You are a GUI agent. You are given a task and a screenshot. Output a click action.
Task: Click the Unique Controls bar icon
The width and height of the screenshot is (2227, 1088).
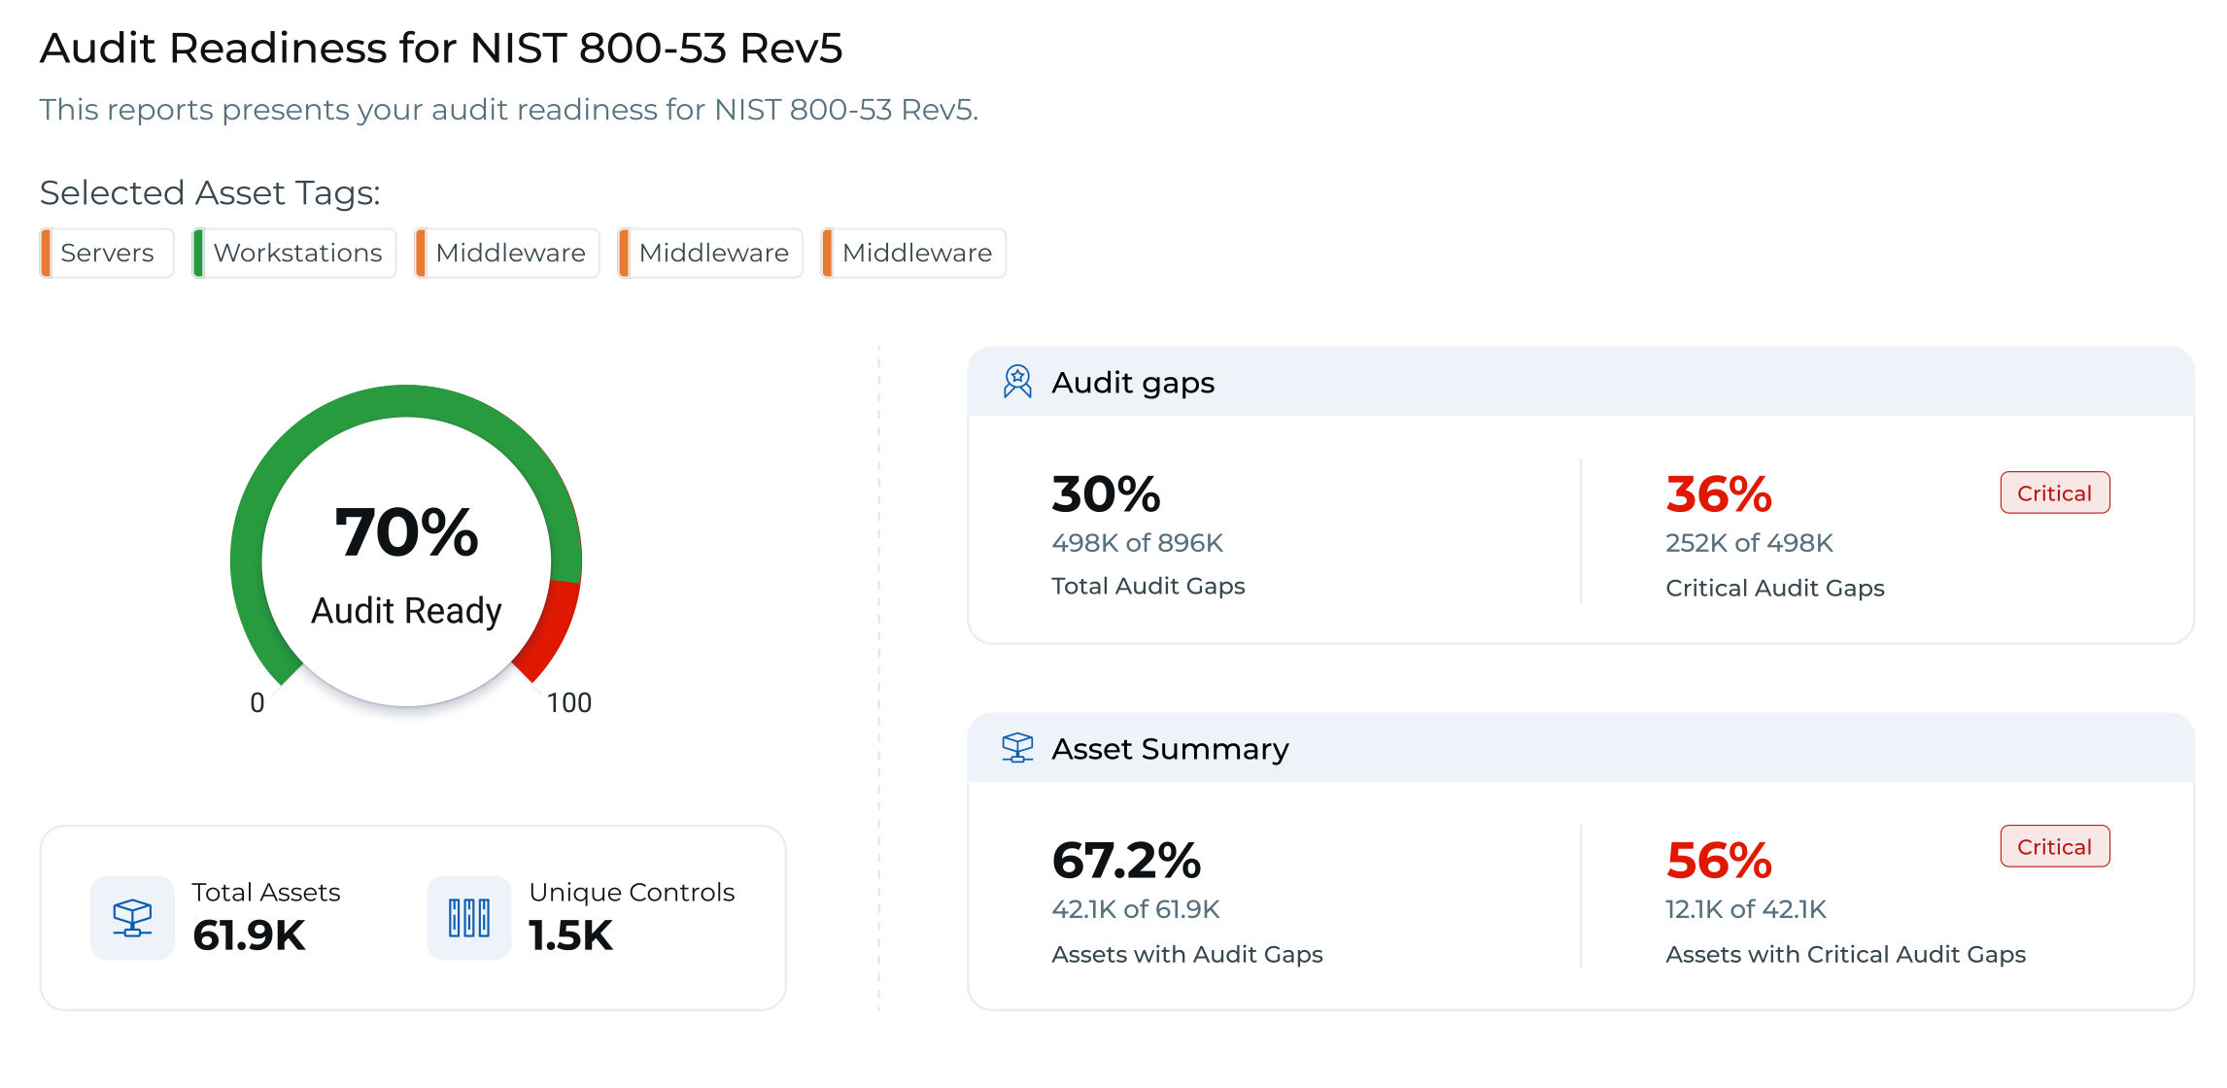[x=469, y=916]
